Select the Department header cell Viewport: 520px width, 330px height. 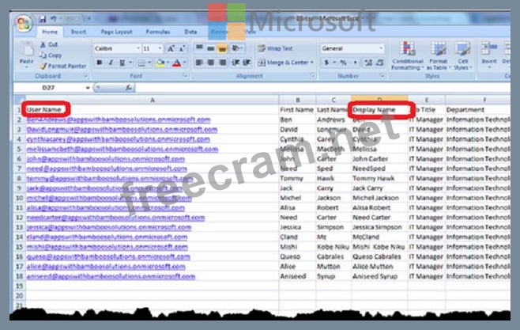(x=477, y=109)
